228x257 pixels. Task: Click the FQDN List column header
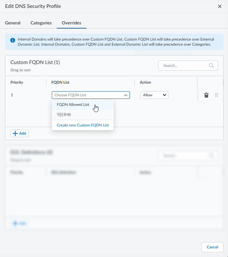coord(60,82)
